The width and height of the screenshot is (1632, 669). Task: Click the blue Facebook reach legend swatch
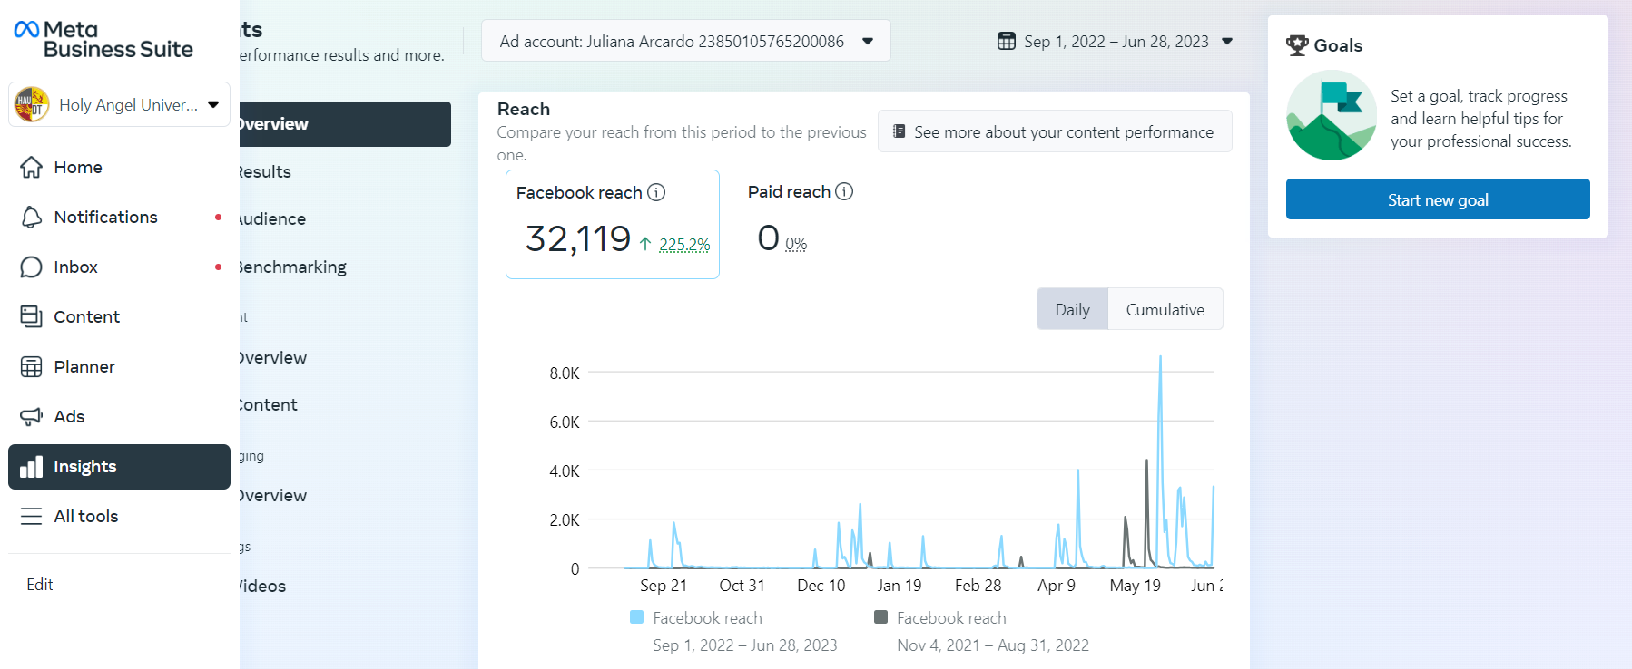coord(637,617)
